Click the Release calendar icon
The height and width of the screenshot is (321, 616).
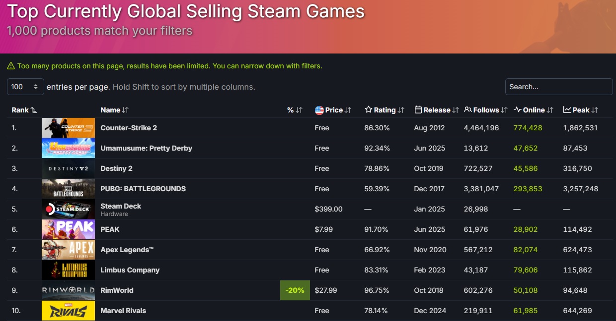pos(418,110)
